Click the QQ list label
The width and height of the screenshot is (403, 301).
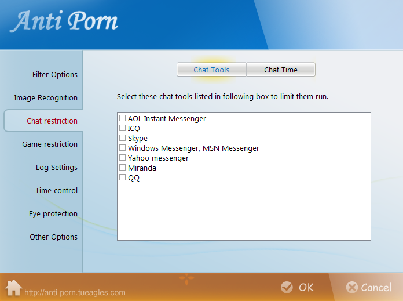(x=134, y=178)
